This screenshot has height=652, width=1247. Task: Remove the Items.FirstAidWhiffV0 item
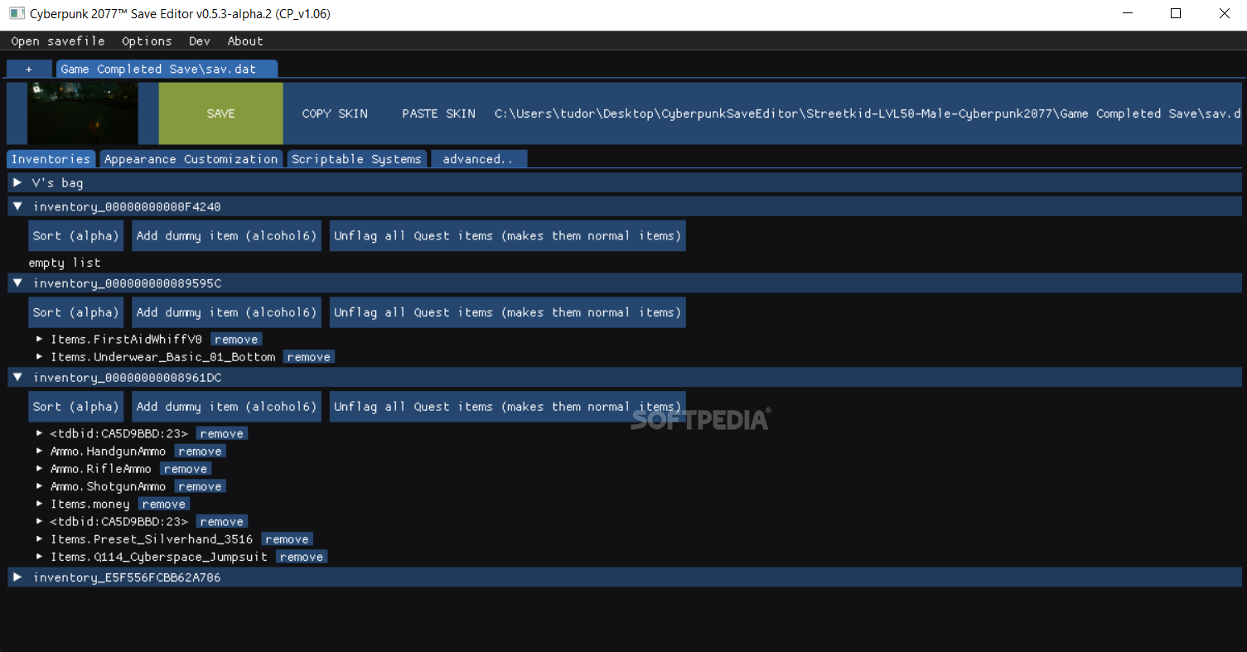click(x=236, y=339)
